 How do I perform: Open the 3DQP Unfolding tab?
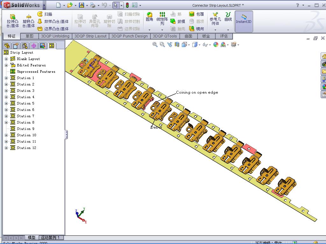[x=55, y=36]
